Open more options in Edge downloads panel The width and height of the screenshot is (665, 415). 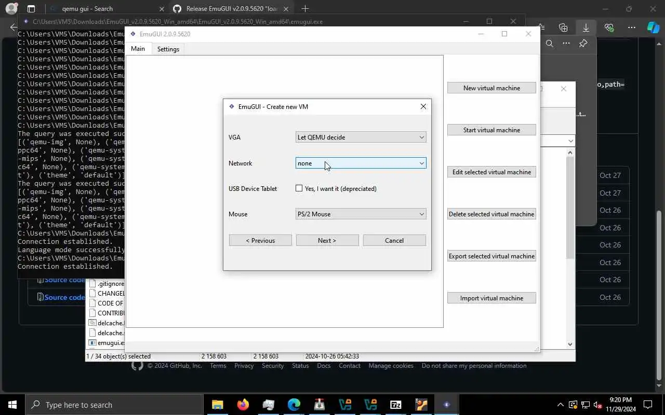coord(566,44)
